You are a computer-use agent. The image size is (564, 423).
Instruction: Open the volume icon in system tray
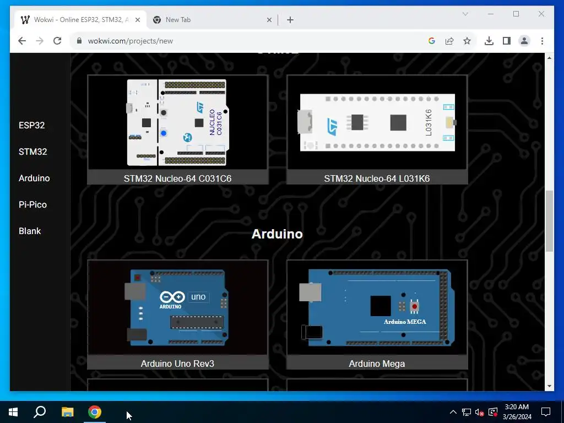tap(480, 412)
